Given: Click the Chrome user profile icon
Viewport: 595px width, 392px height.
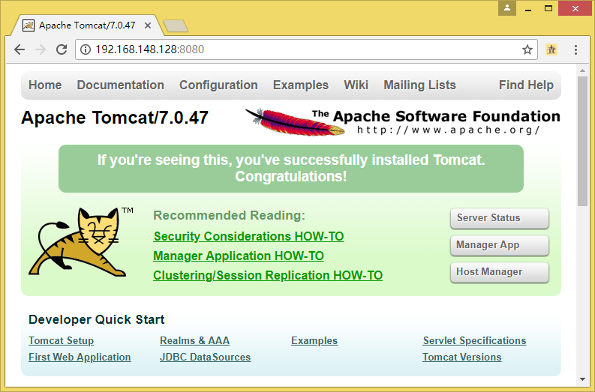Looking at the screenshot, I should point(508,8).
